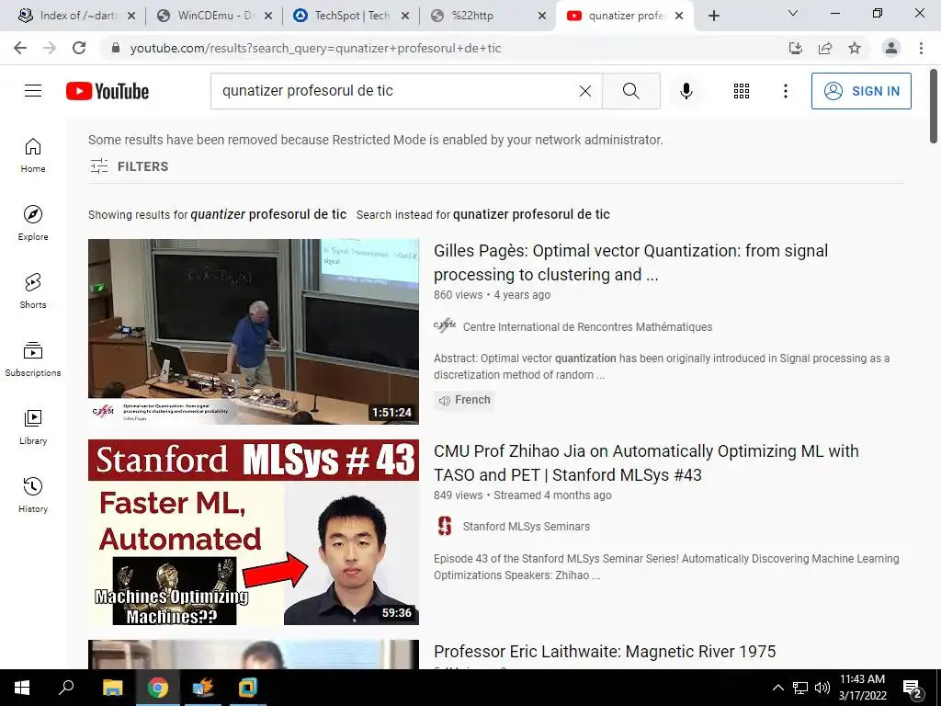Switch to the Index of /~dart tab
Image resolution: width=941 pixels, height=706 pixels.
pos(77,16)
